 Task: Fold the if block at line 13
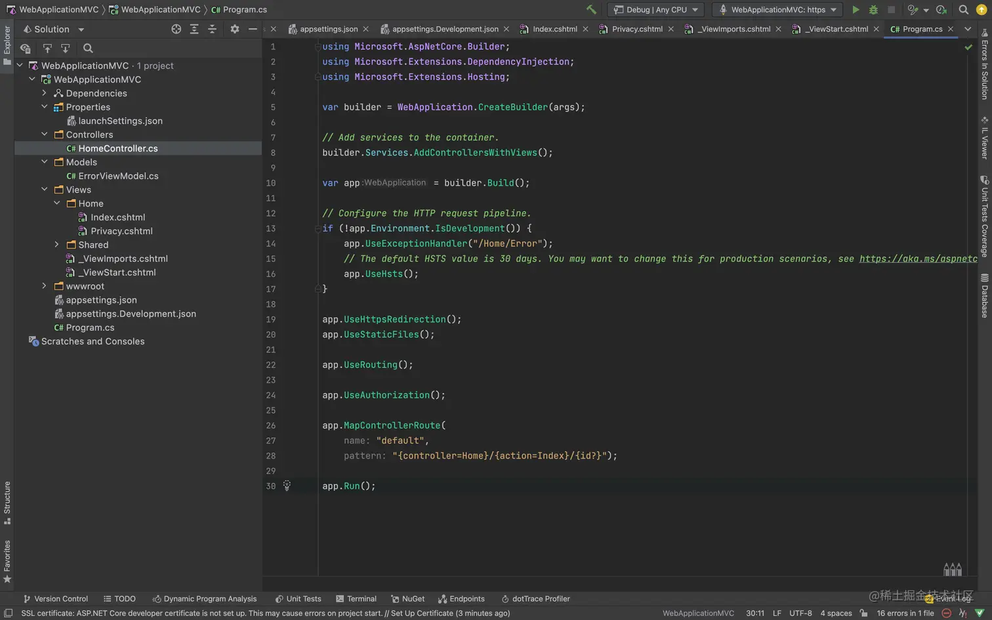[318, 228]
